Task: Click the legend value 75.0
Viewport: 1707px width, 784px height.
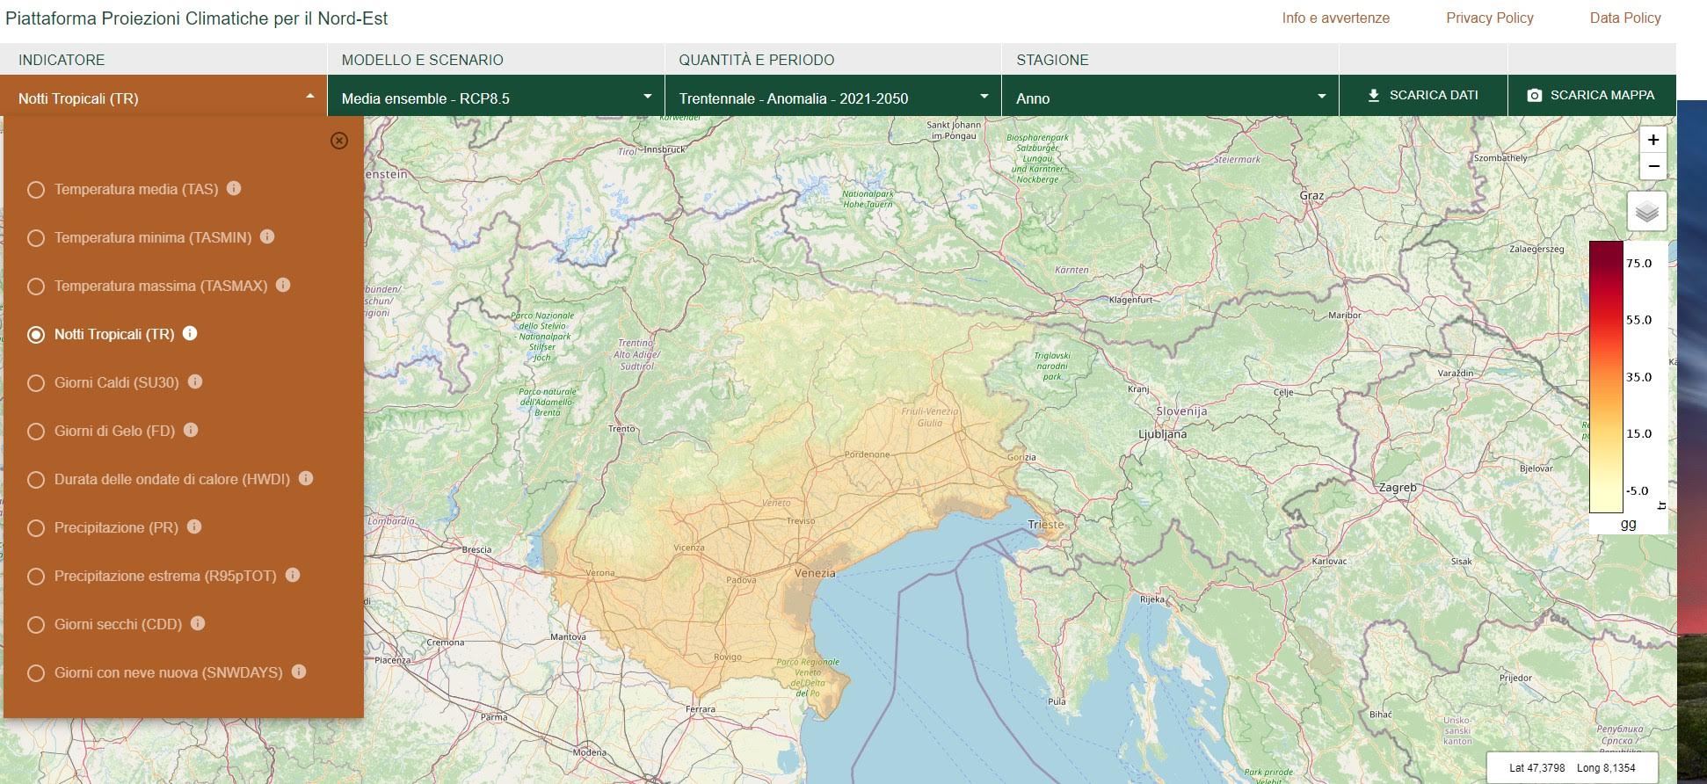Action: (1638, 263)
